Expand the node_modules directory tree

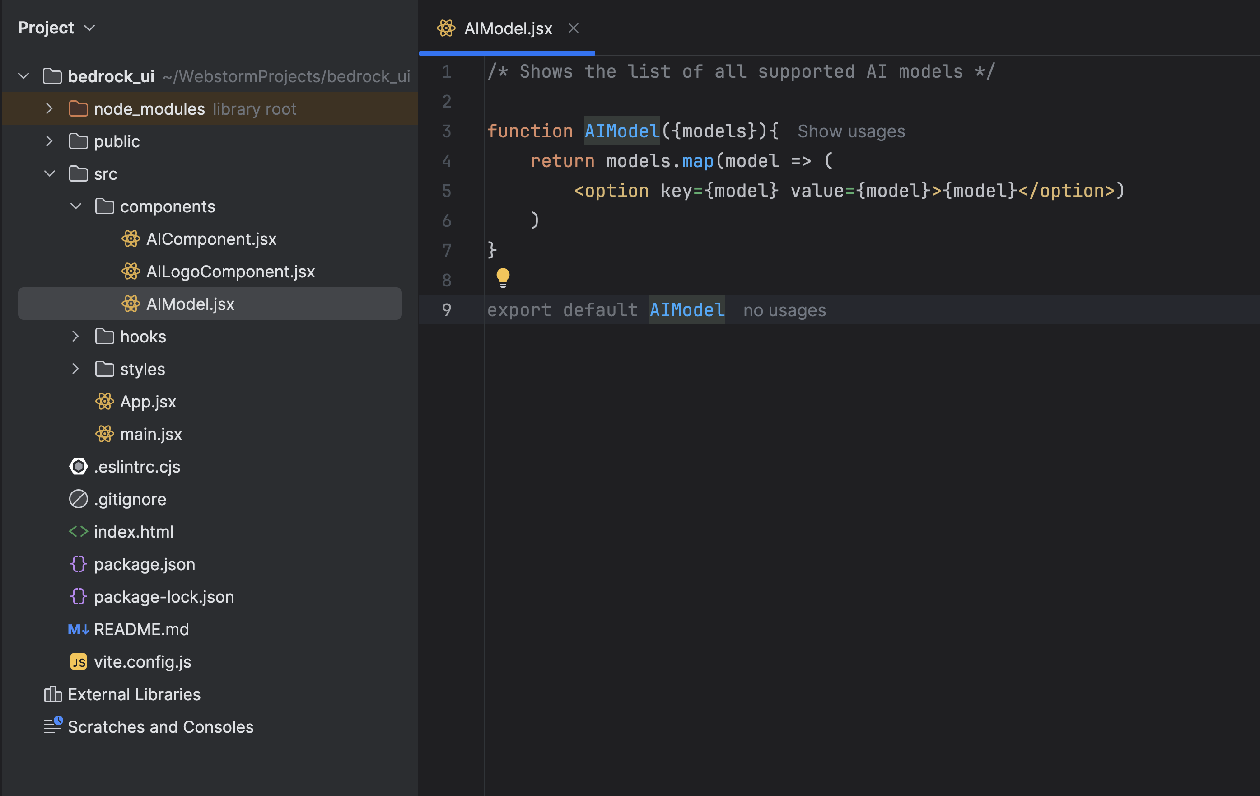(50, 108)
